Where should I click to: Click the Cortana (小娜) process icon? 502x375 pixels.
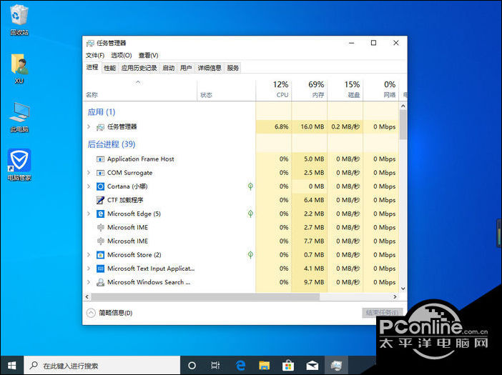[x=100, y=186]
